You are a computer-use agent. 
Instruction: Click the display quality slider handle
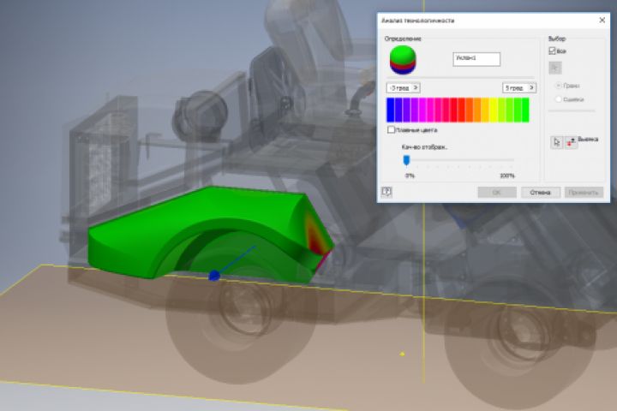pos(406,160)
